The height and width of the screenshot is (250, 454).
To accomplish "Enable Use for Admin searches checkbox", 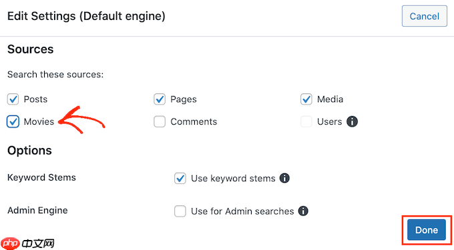I will coord(180,211).
